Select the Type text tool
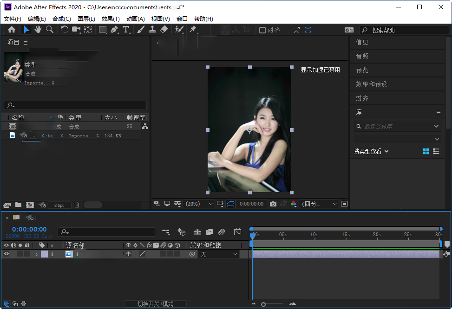The width and height of the screenshot is (452, 309). click(126, 29)
